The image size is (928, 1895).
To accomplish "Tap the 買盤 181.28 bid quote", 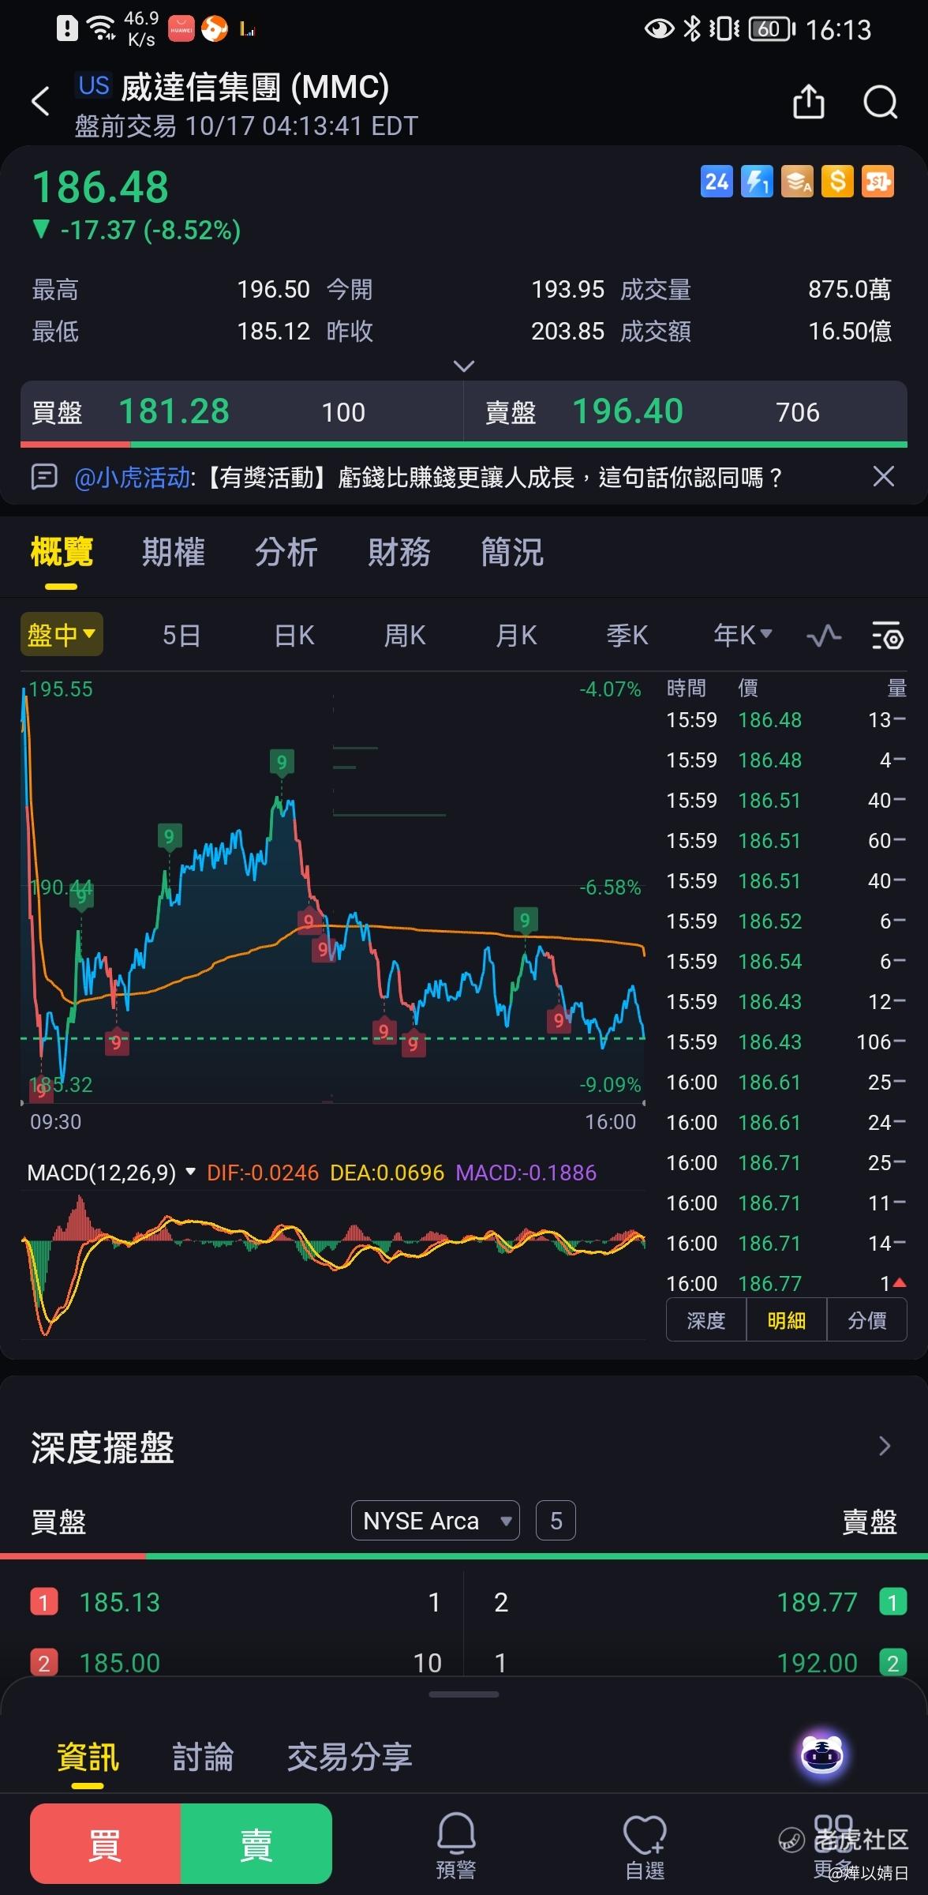I will [241, 412].
